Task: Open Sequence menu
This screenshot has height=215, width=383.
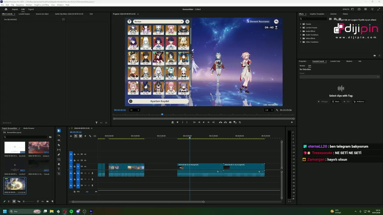Action: [x=20, y=5]
